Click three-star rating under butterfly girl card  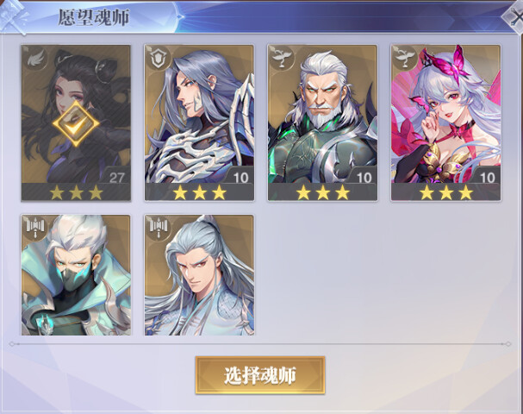(x=446, y=192)
